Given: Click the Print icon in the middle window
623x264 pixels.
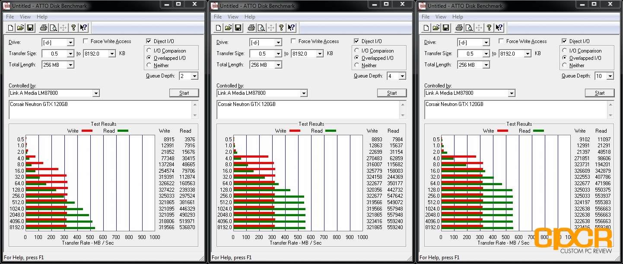Looking at the screenshot, I should coord(251,28).
